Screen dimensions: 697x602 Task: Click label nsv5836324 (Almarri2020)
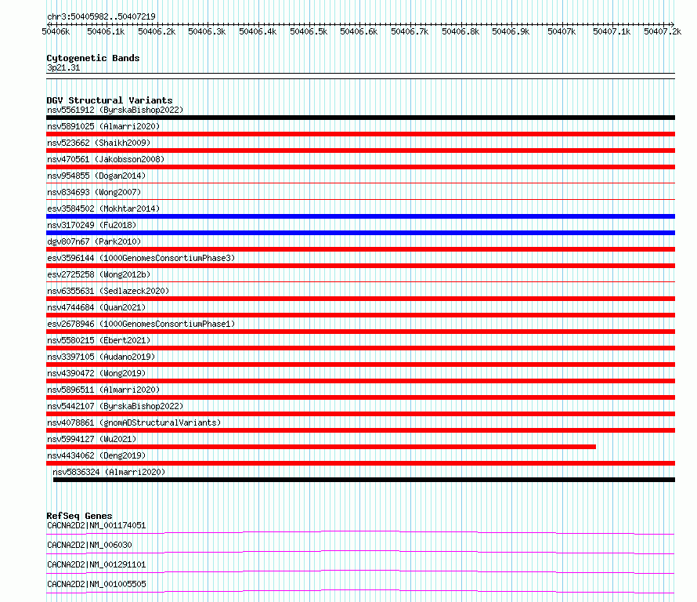pos(109,472)
